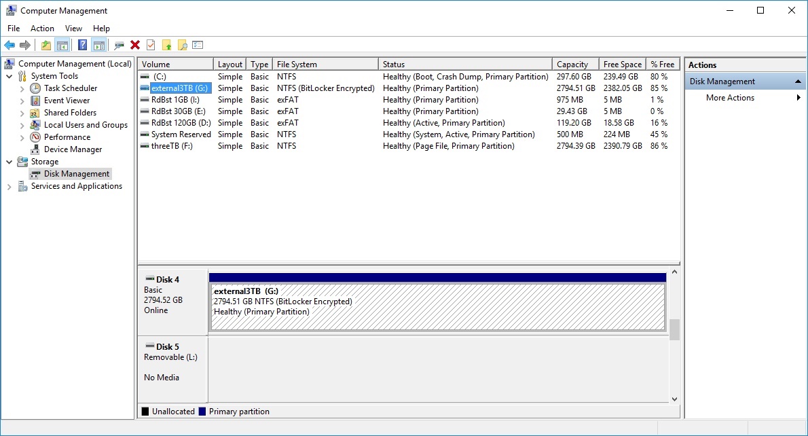The image size is (808, 436).
Task: Expand the More Actions submenu arrow
Action: [x=798, y=97]
